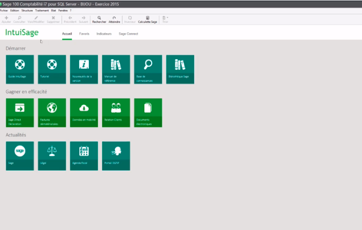Open Factures dématérialisées globe tile
This screenshot has height=230, width=362.
(x=52, y=113)
